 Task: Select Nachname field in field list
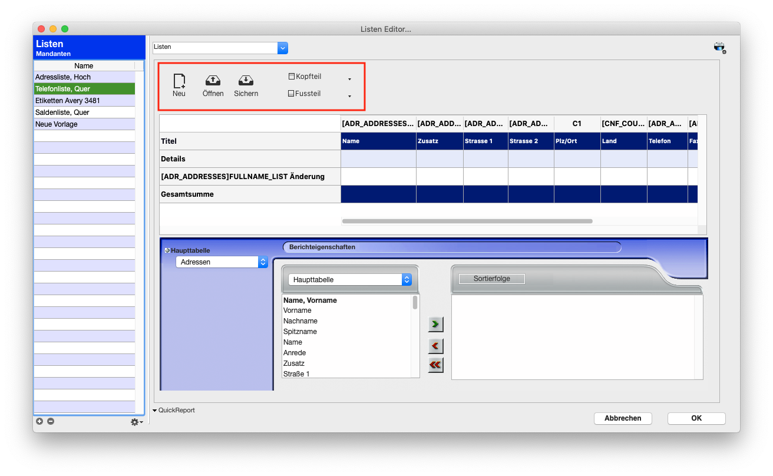pos(347,321)
